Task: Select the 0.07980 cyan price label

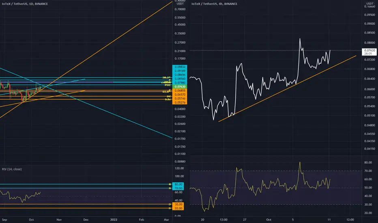Action: pyautogui.click(x=180, y=83)
